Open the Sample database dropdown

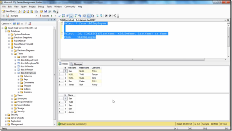point(36,16)
